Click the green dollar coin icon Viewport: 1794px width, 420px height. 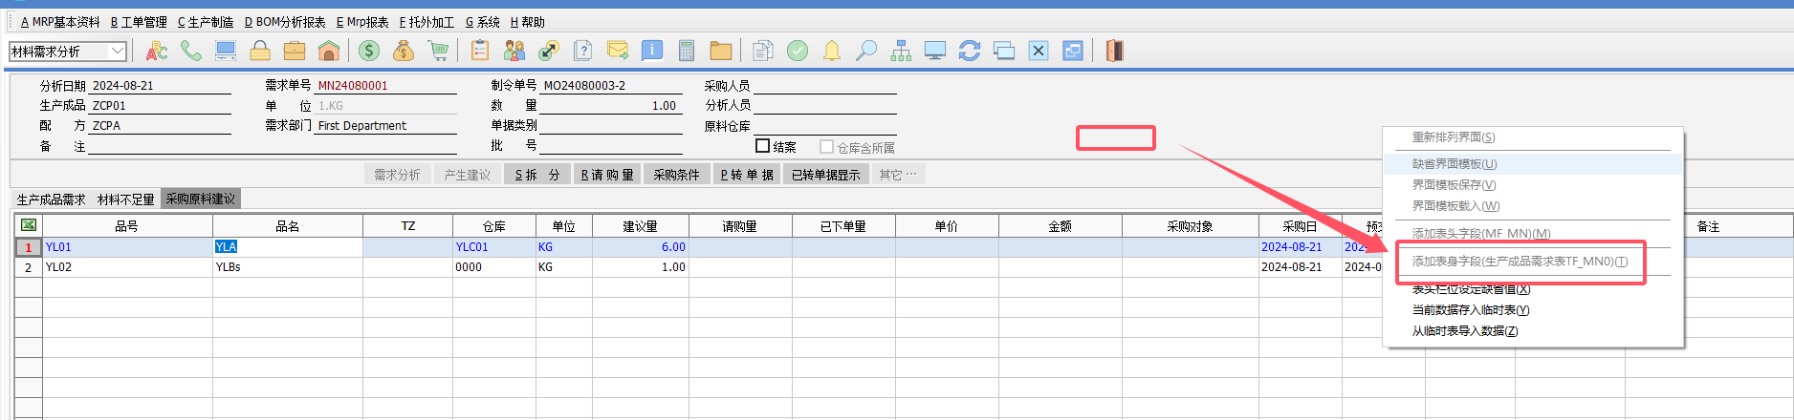[x=369, y=52]
